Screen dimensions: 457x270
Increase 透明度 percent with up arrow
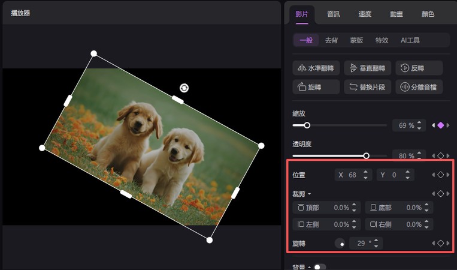pos(419,153)
